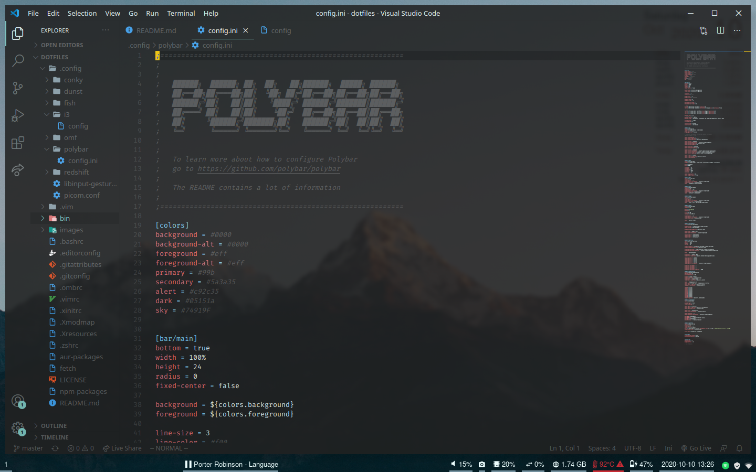Click .config breadcrumb segment
The width and height of the screenshot is (756, 472).
pyautogui.click(x=139, y=45)
